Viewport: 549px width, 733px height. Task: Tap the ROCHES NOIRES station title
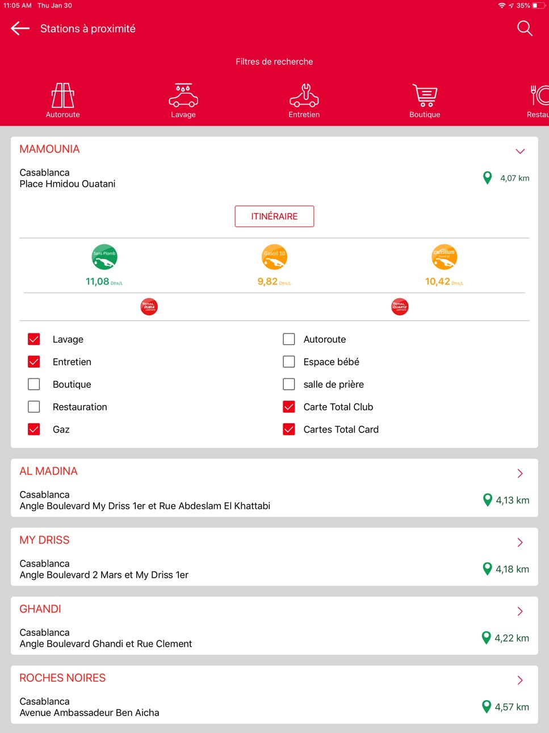[x=62, y=678]
